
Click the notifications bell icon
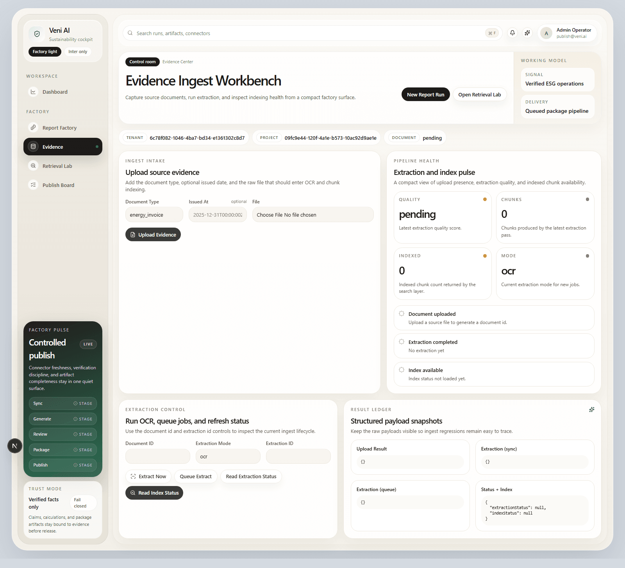point(512,33)
